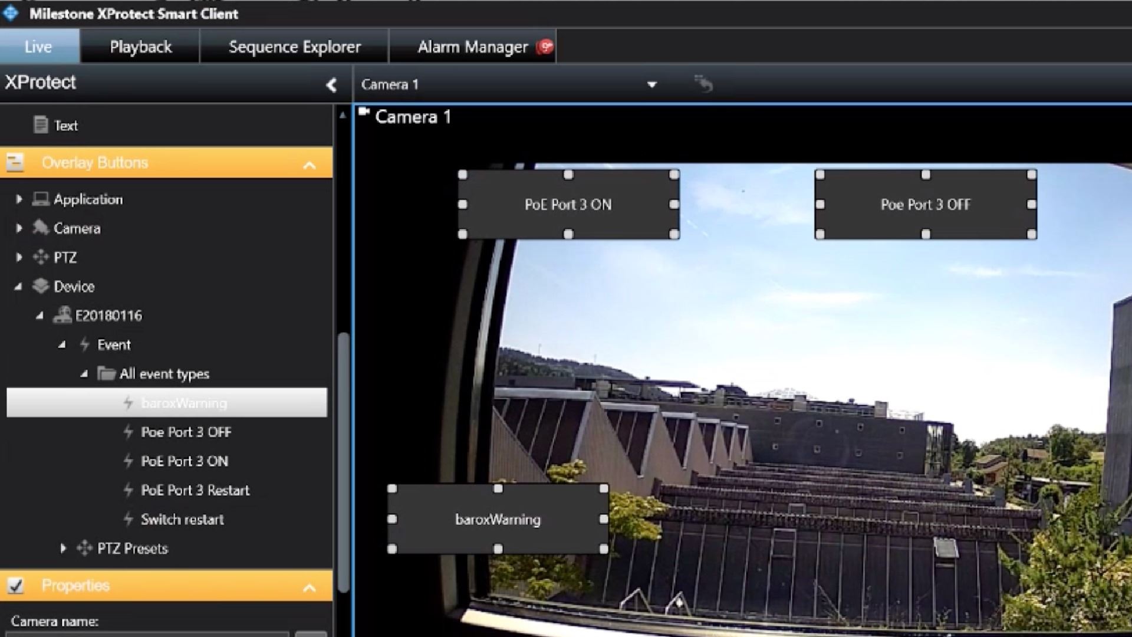Collapse the Event tree node
This screenshot has width=1132, height=637.
click(62, 344)
